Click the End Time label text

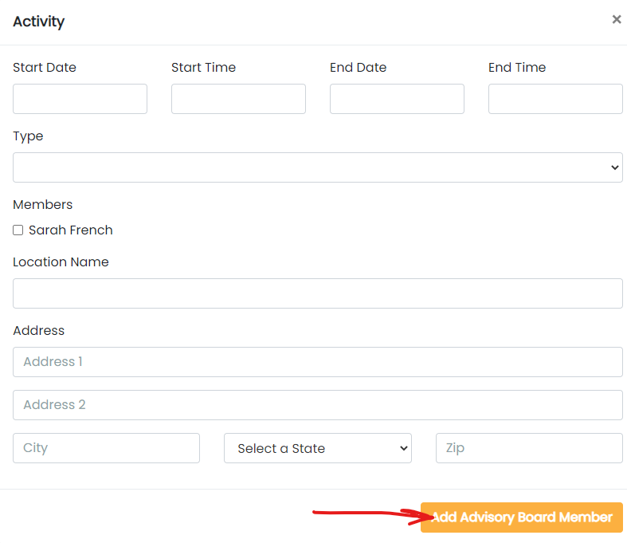(517, 68)
